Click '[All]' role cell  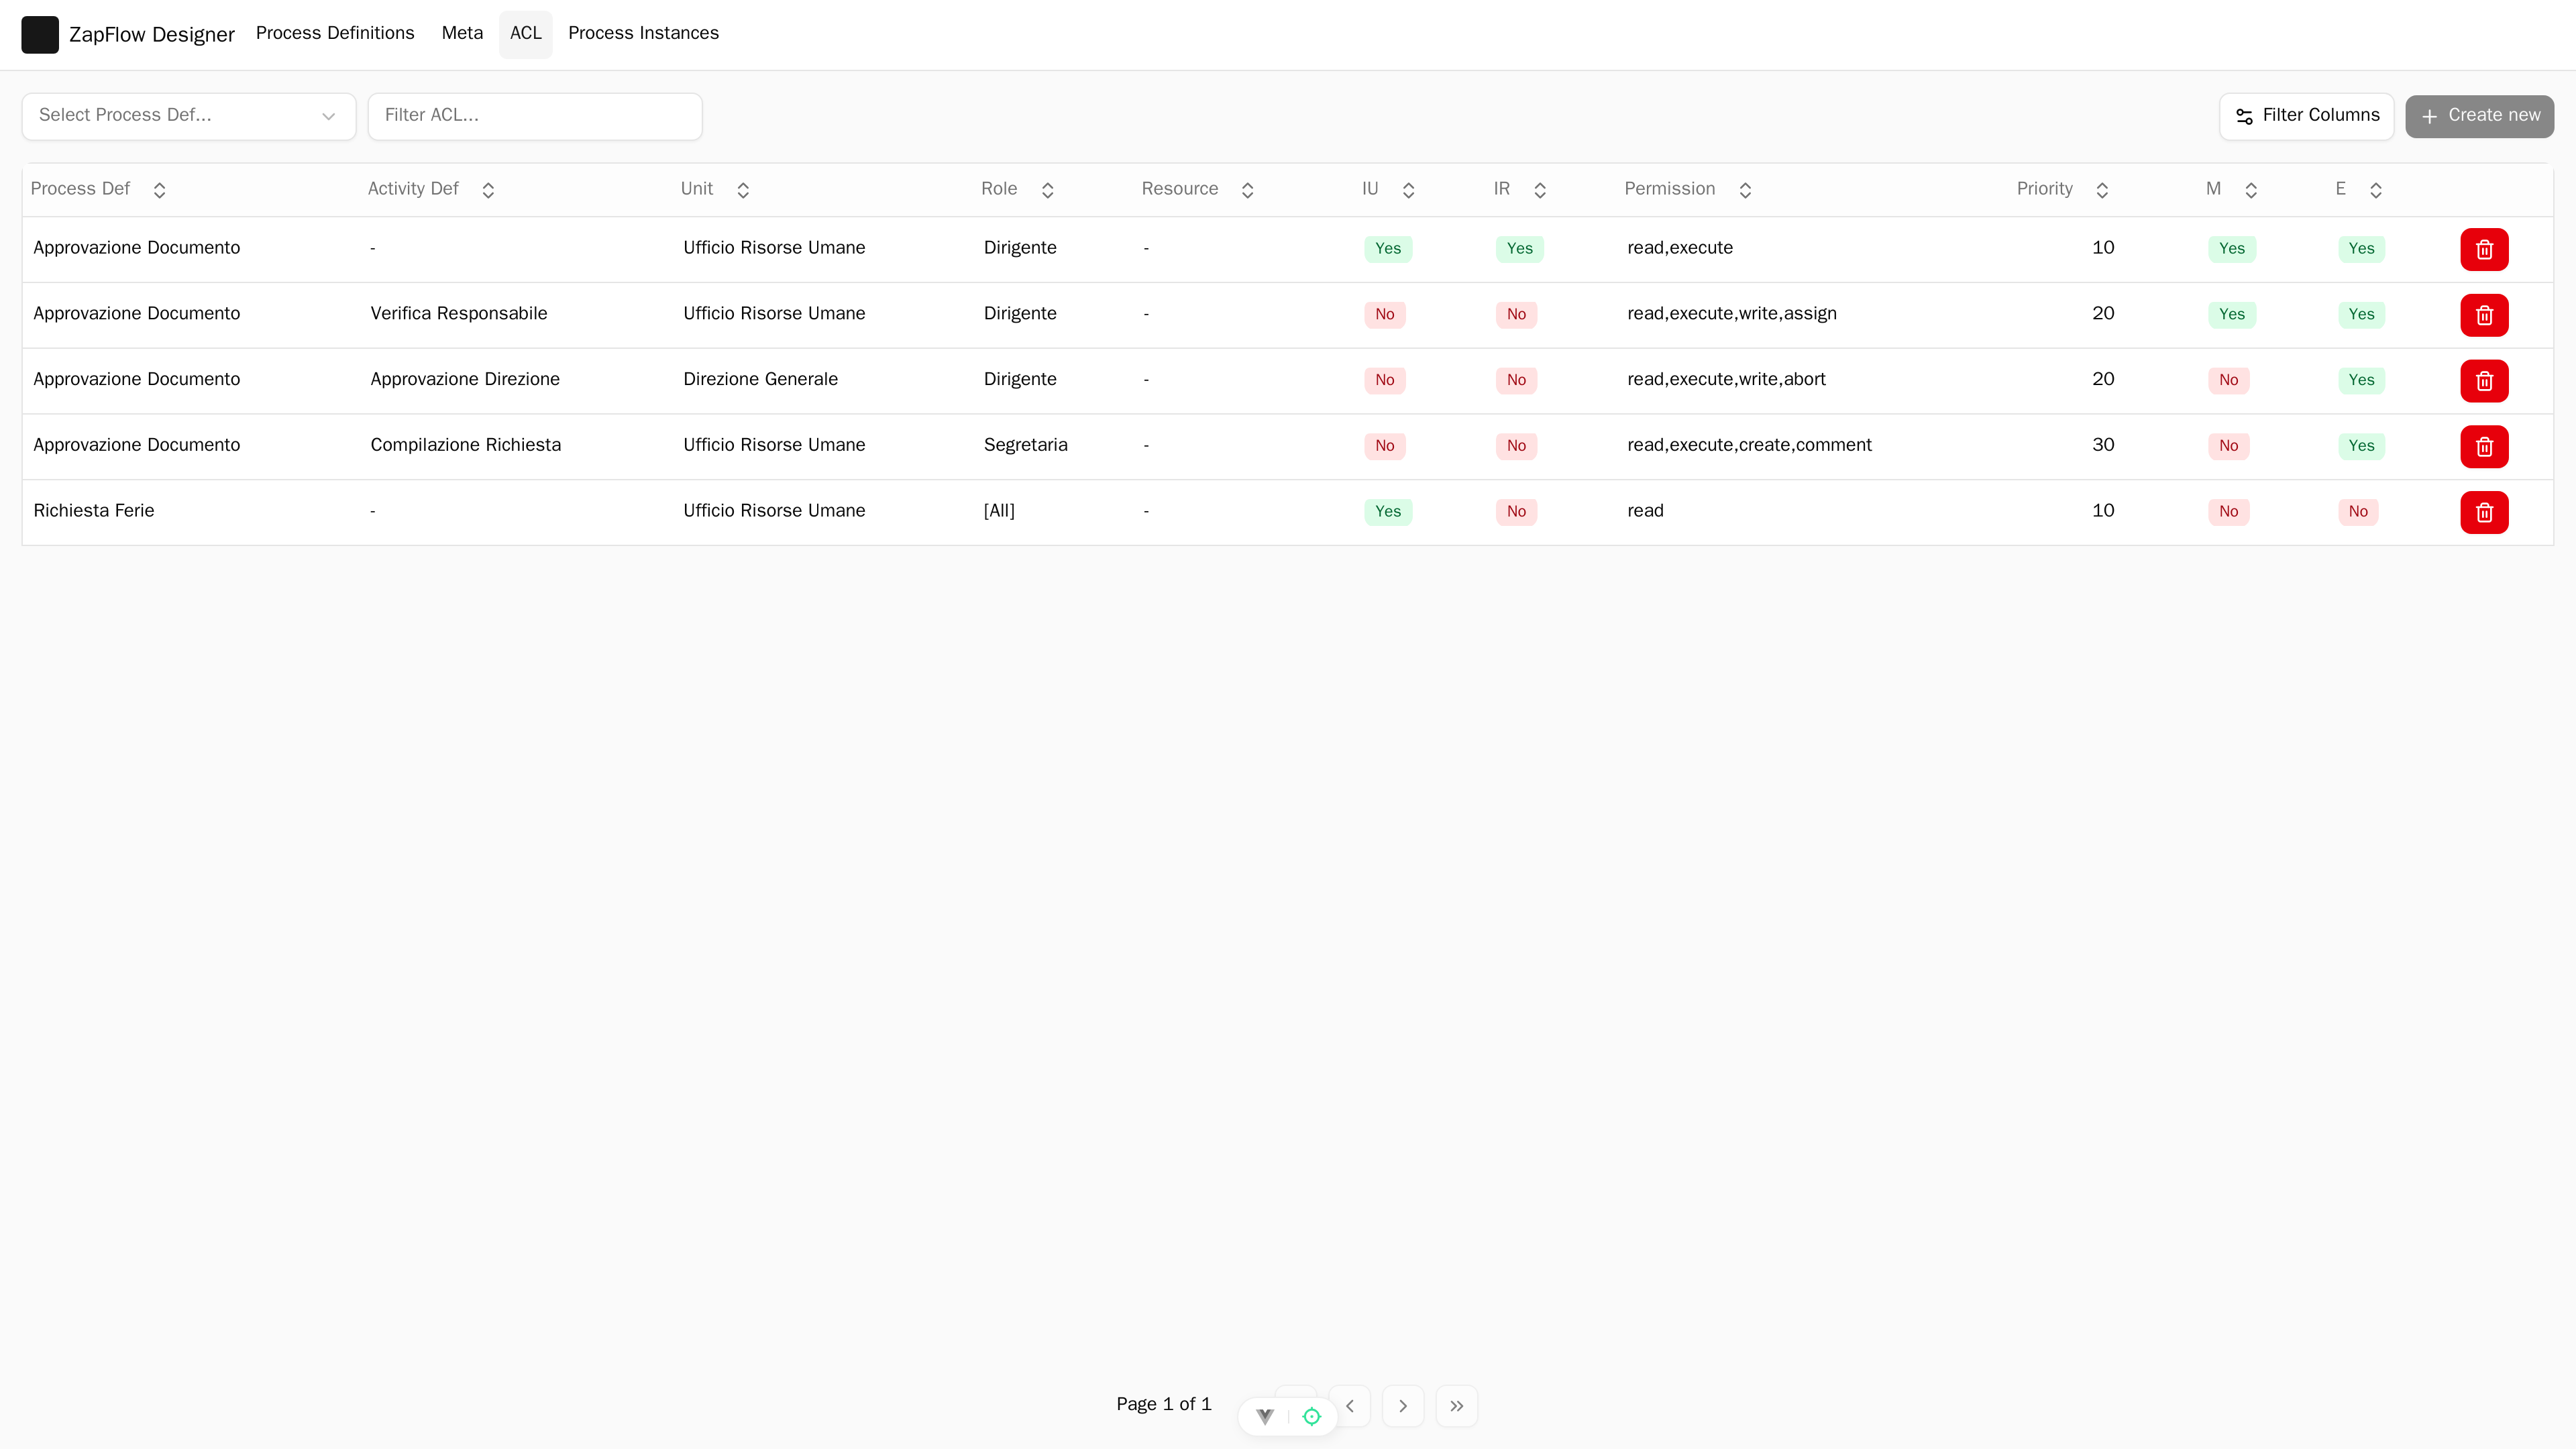pos(999,511)
